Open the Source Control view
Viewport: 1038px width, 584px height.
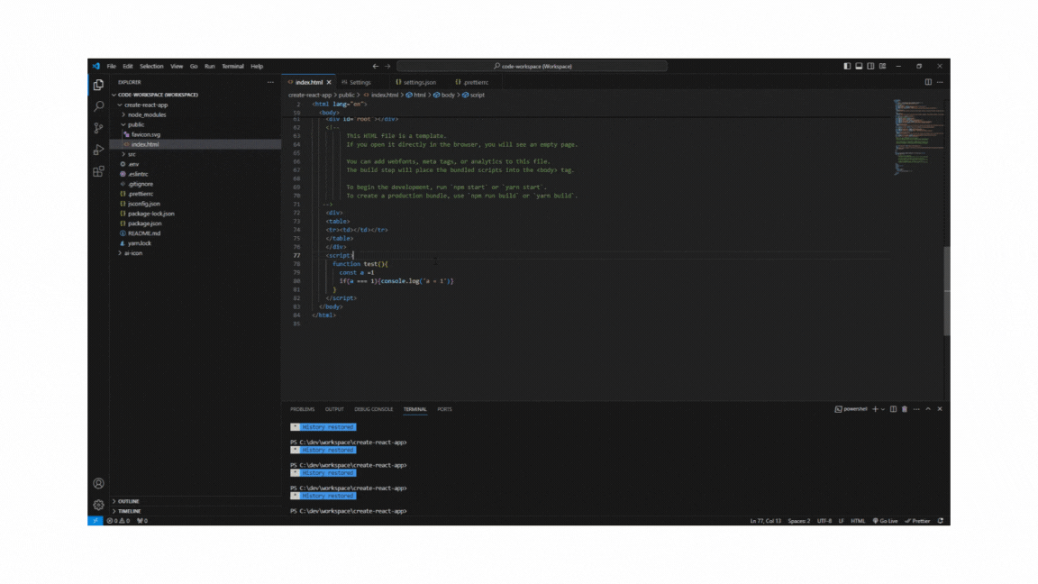point(98,128)
